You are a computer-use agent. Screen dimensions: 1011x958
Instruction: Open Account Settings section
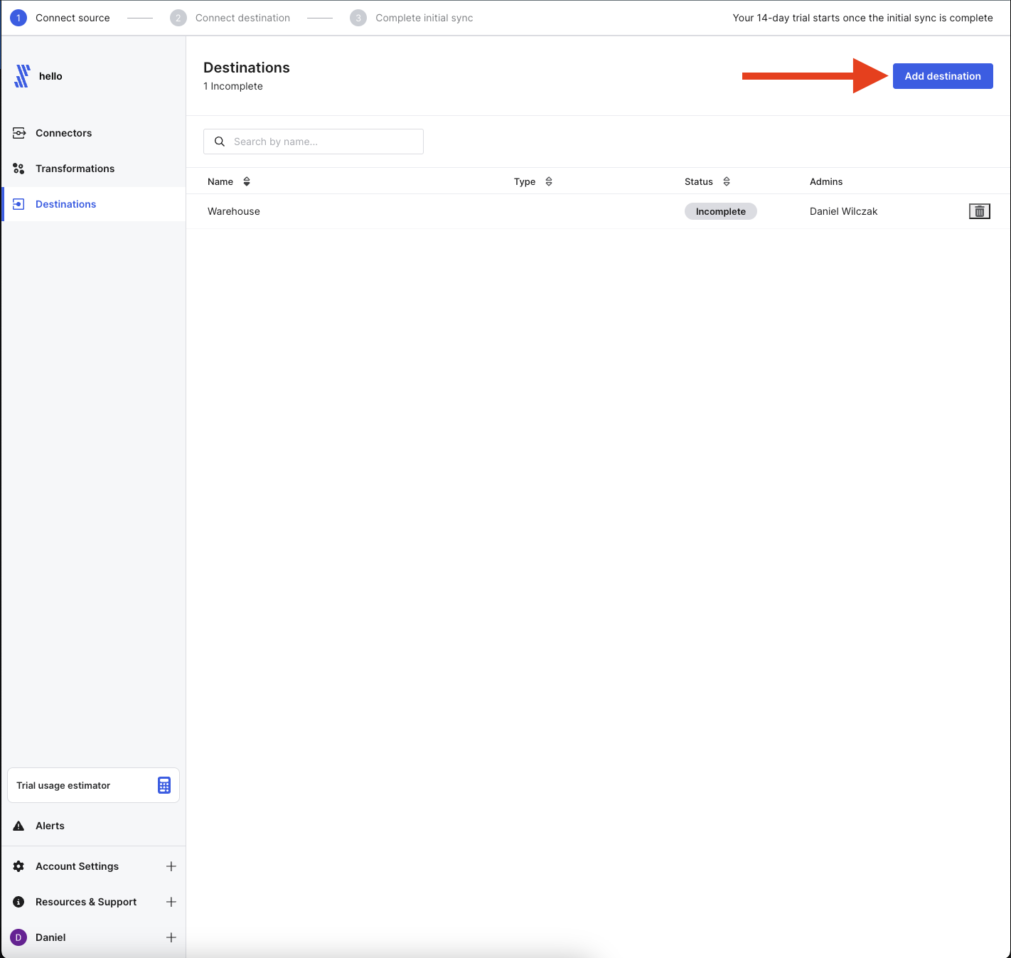pos(77,866)
